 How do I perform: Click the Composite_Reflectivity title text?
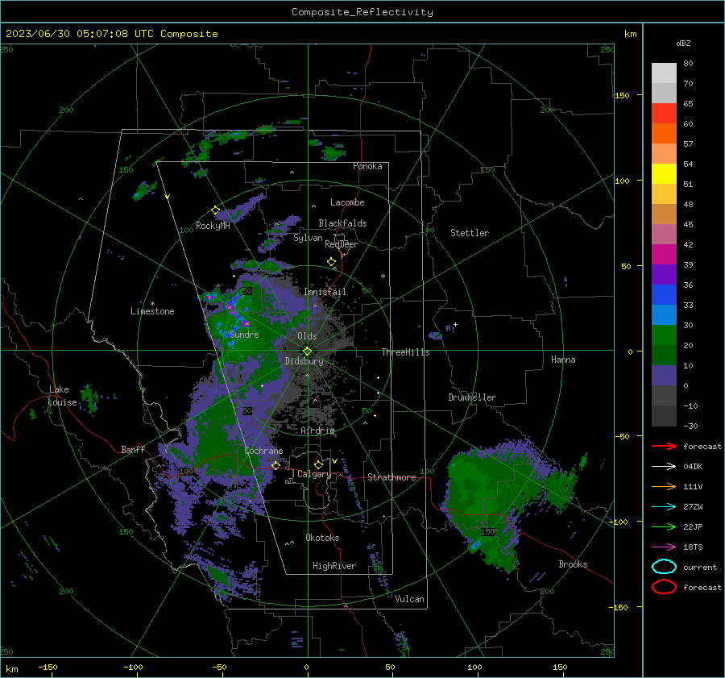click(362, 12)
